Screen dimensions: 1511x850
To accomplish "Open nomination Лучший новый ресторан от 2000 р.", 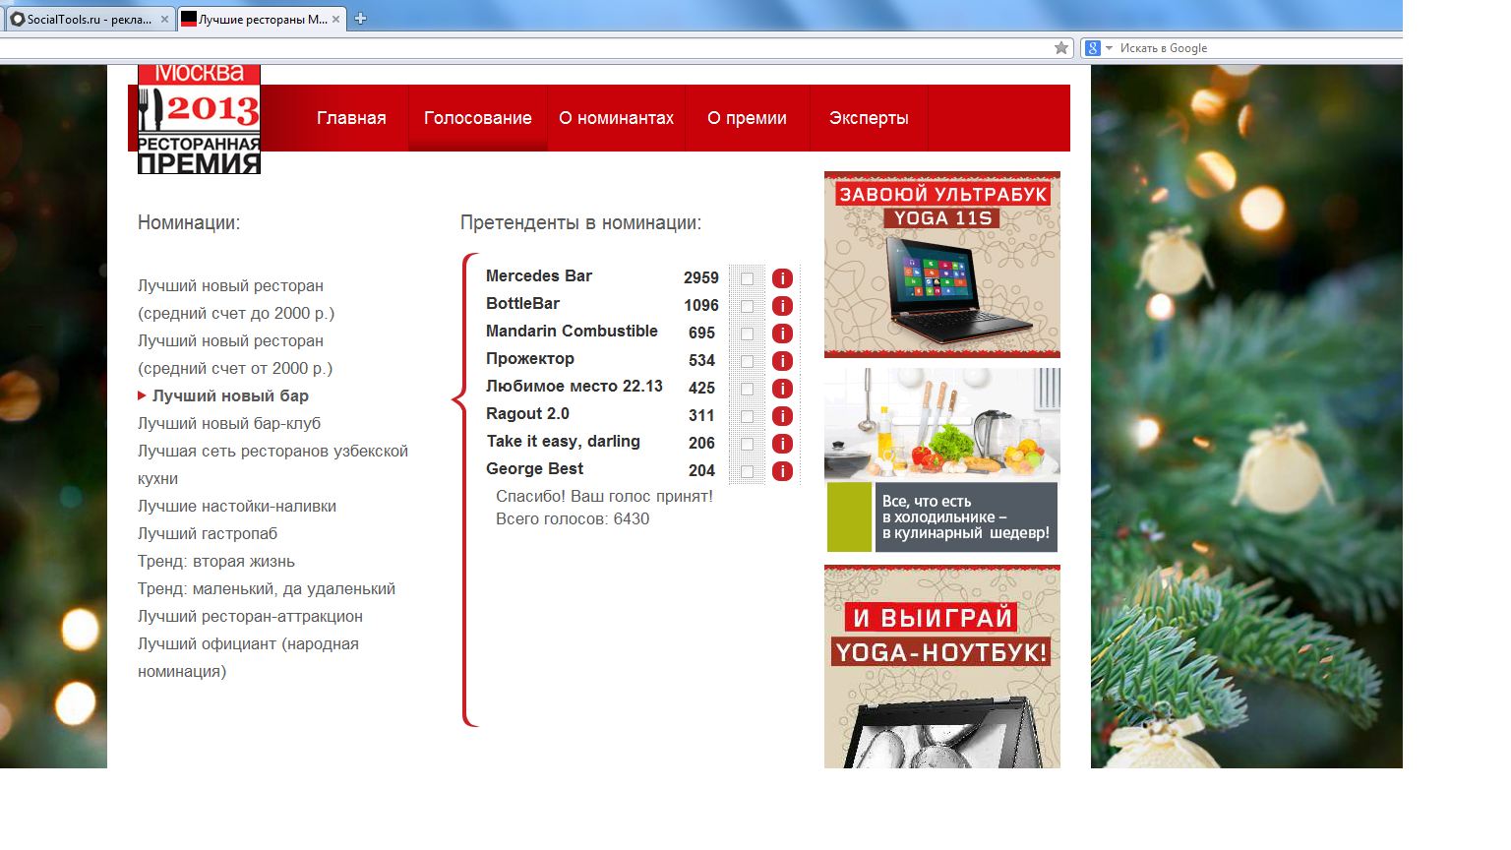I will pyautogui.click(x=235, y=354).
